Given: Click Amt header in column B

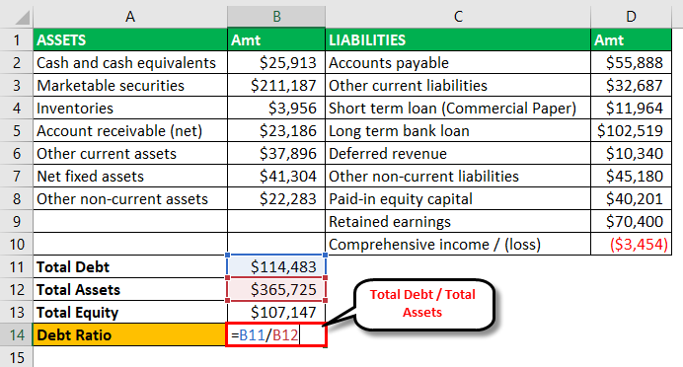Looking at the screenshot, I should tap(276, 40).
